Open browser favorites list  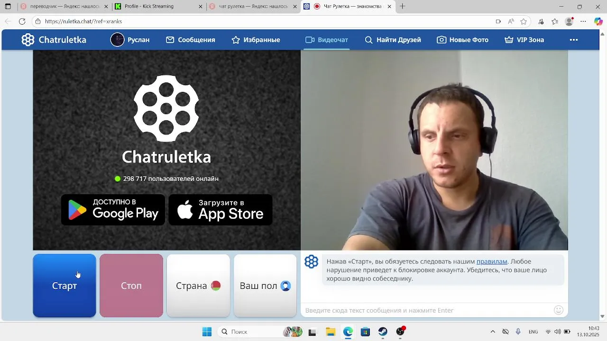tap(555, 21)
